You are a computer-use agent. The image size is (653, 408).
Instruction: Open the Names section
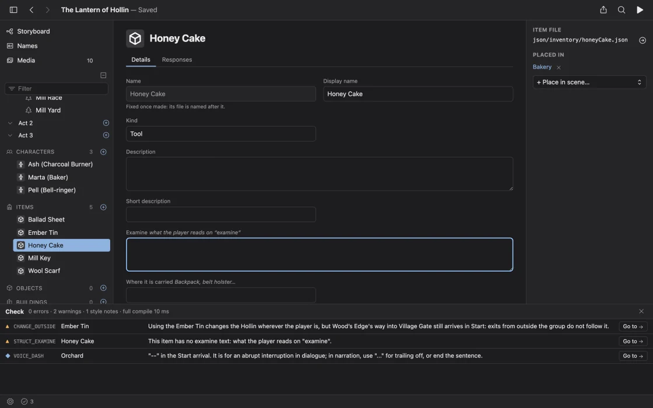point(27,46)
